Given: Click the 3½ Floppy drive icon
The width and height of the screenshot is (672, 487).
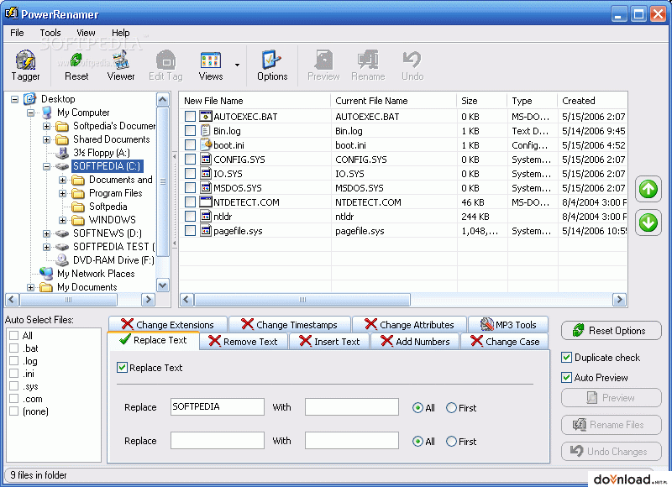Looking at the screenshot, I should tap(62, 153).
